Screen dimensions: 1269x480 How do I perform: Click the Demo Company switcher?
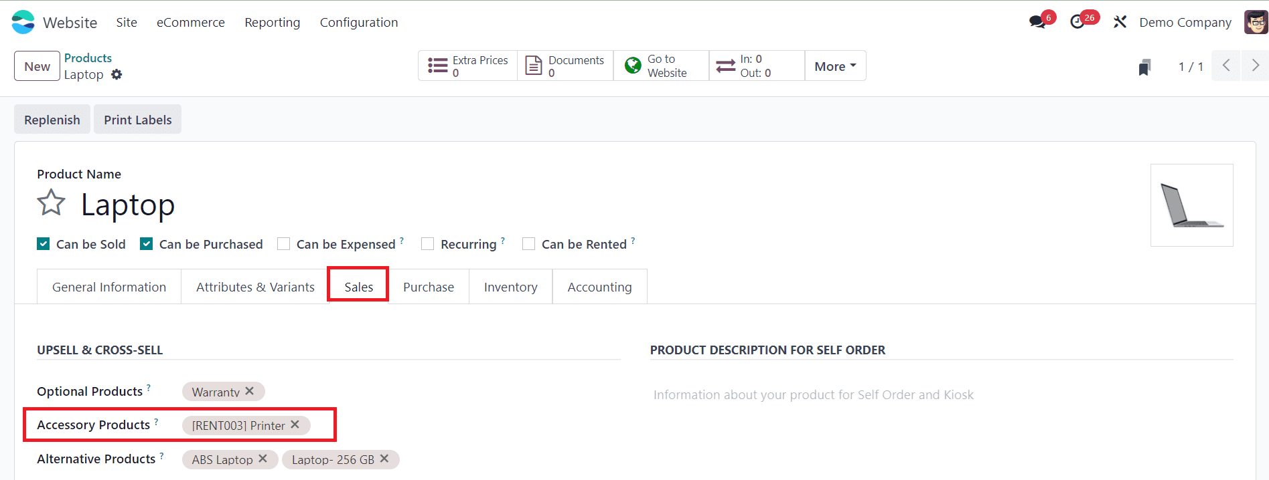1185,22
